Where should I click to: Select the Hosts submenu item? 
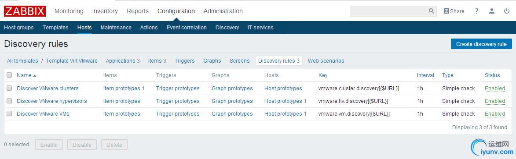click(84, 28)
